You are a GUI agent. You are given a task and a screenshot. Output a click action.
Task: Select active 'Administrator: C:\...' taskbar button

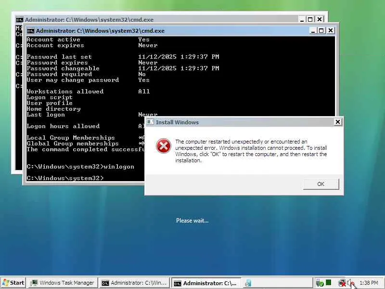(x=206, y=283)
